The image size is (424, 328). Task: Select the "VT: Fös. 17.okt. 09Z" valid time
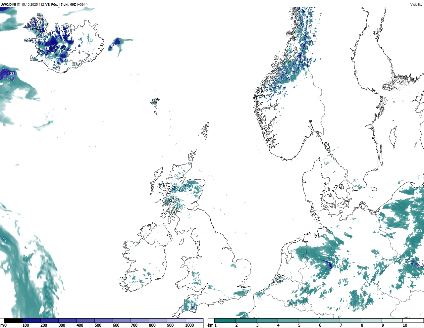61,4
